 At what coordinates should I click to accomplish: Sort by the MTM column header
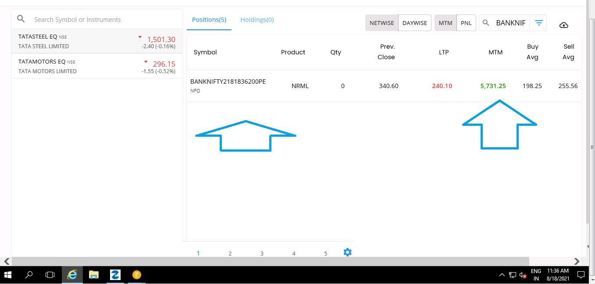coord(495,52)
